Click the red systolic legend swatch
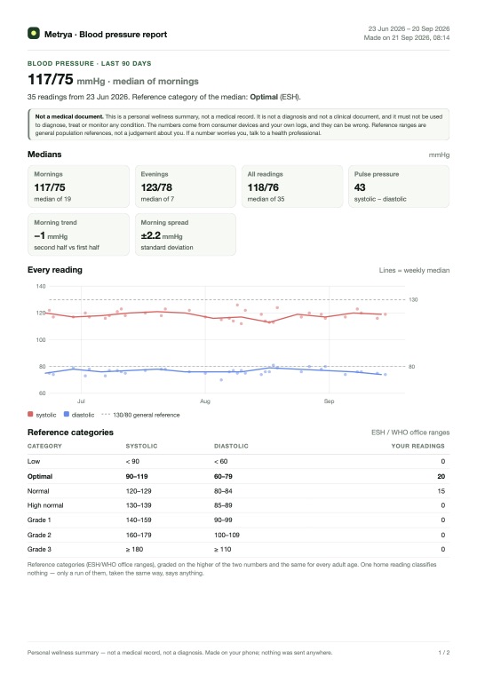The width and height of the screenshot is (477, 675). (30, 414)
